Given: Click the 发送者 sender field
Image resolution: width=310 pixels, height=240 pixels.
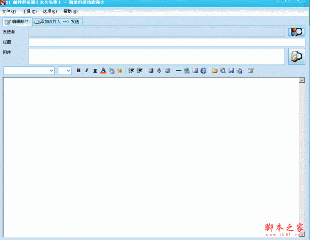Looking at the screenshot, I should tap(157, 32).
